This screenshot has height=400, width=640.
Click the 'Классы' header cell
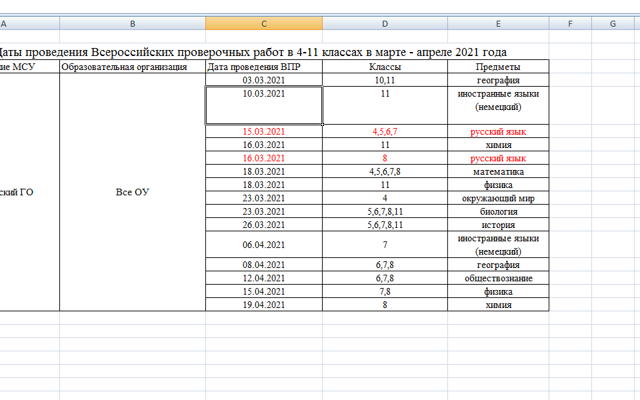point(385,67)
